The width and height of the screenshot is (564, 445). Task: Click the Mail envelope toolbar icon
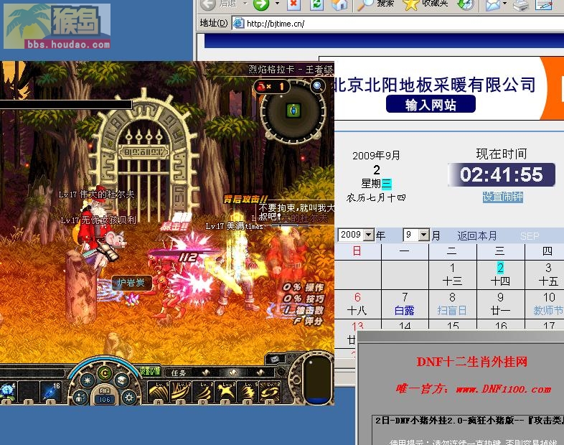click(x=493, y=4)
